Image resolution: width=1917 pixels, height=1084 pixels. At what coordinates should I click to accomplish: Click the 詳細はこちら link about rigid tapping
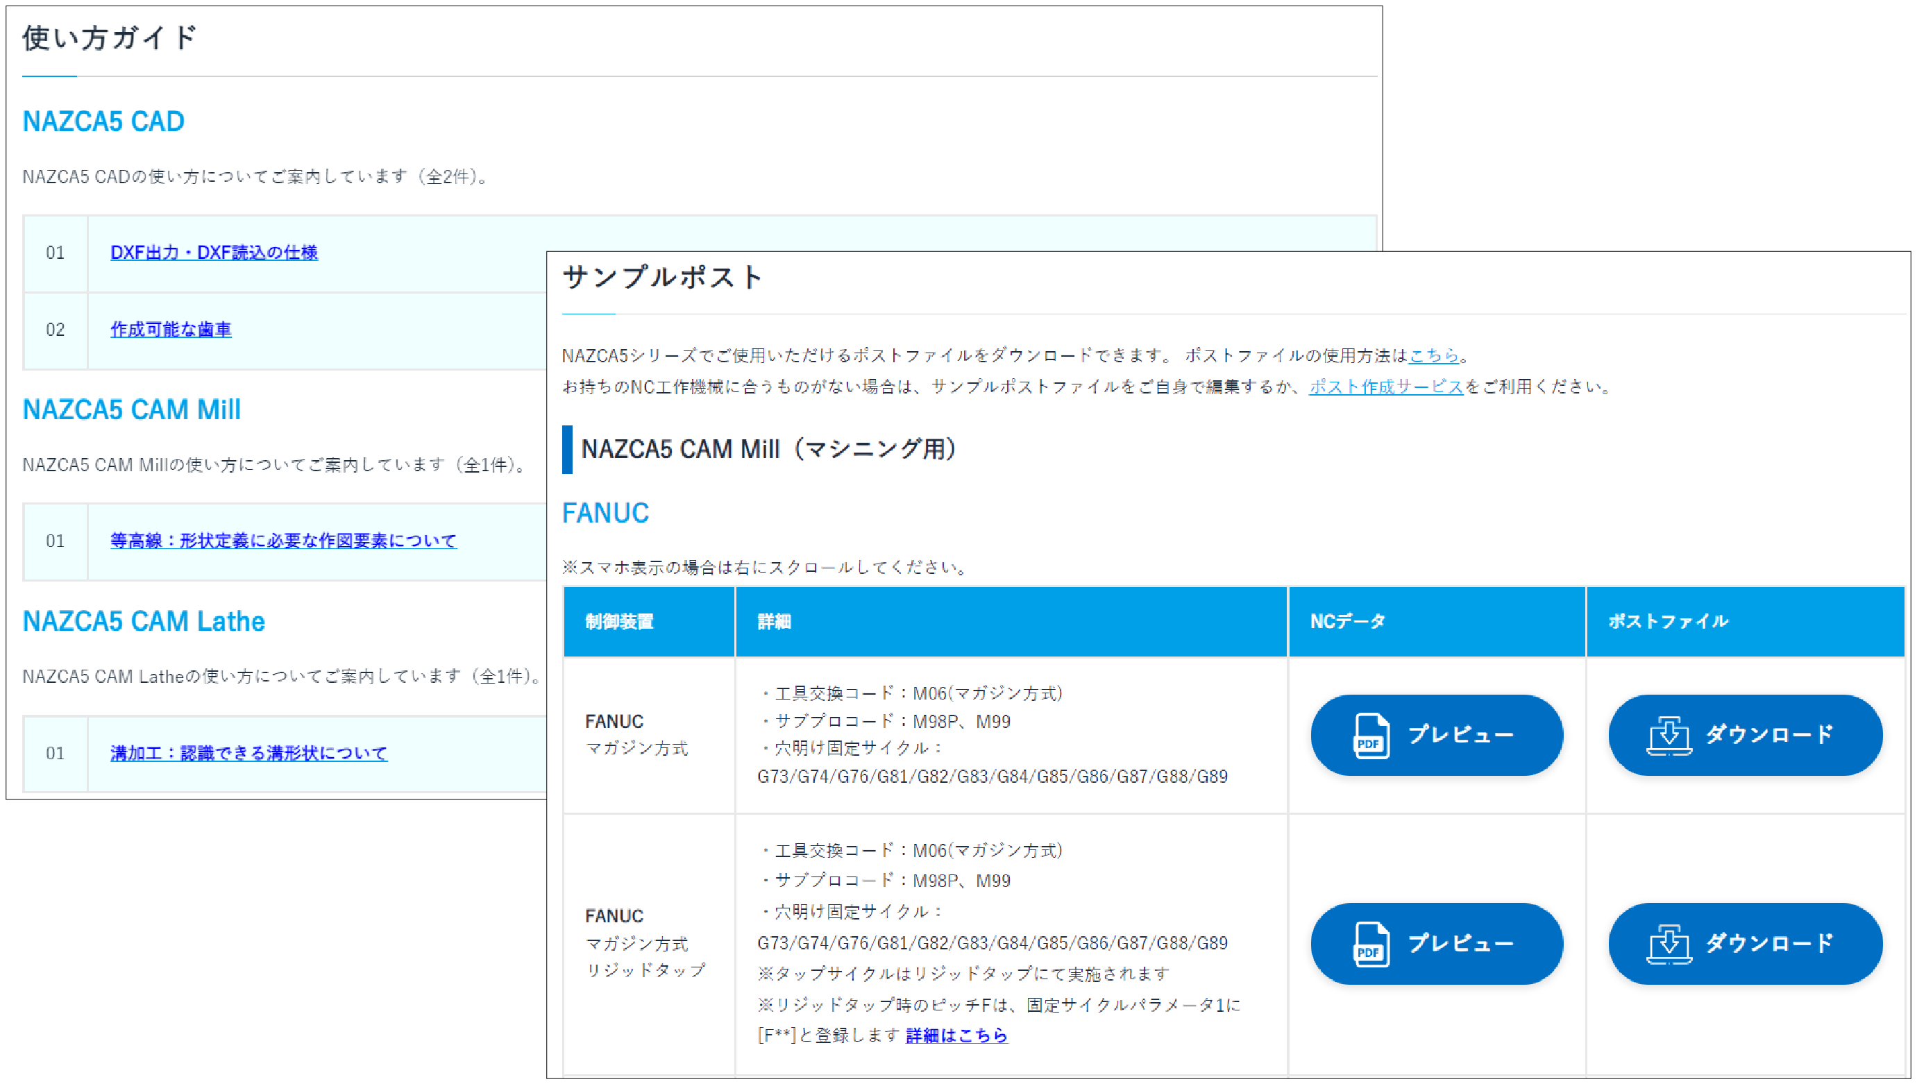pyautogui.click(x=956, y=1035)
